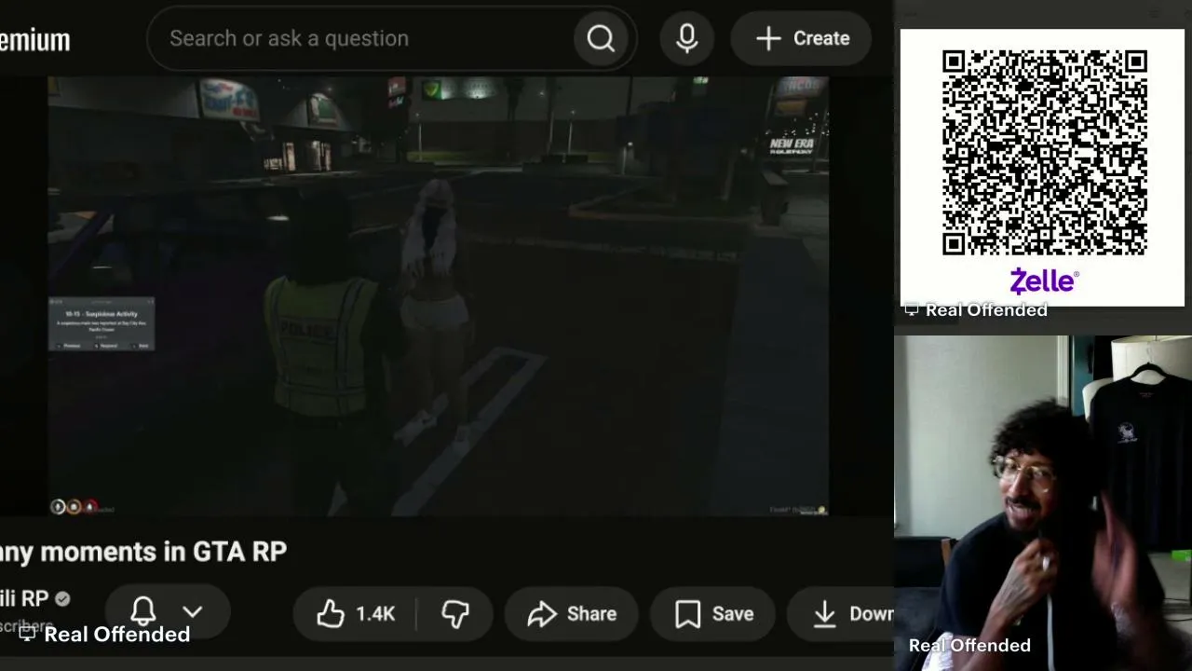Click the YouTube Premium logo
Viewport: 1192px width, 671px height.
[x=34, y=40]
